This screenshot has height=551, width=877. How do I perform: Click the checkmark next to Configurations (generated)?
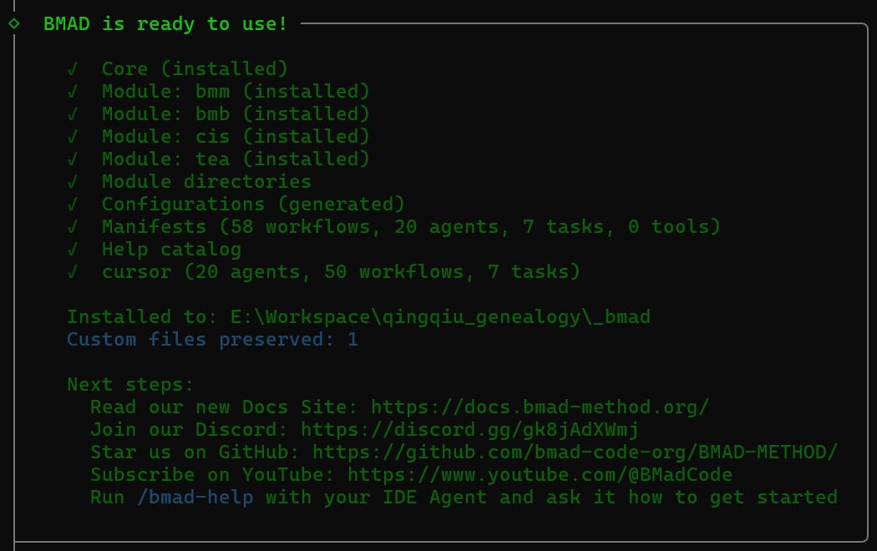[x=74, y=204]
